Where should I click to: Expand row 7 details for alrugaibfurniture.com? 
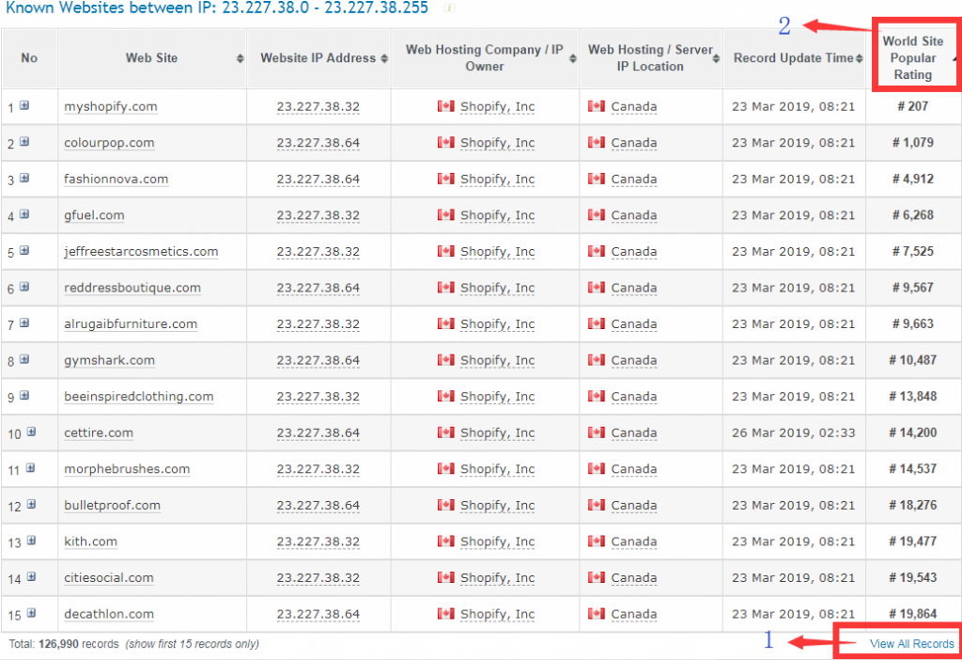[24, 322]
